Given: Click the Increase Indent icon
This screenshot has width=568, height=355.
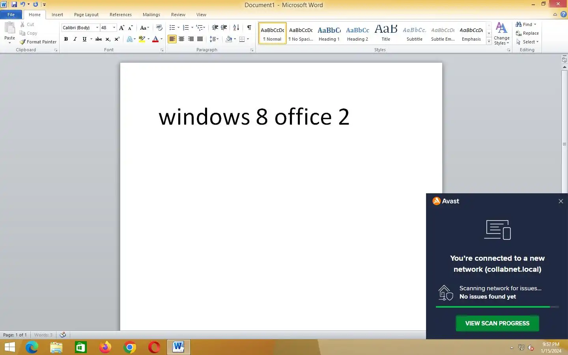Looking at the screenshot, I should [224, 28].
